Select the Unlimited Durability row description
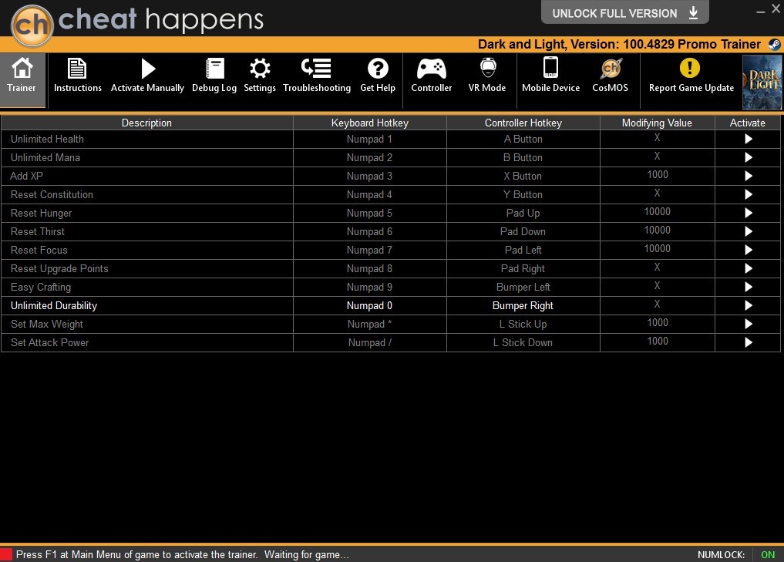 54,305
